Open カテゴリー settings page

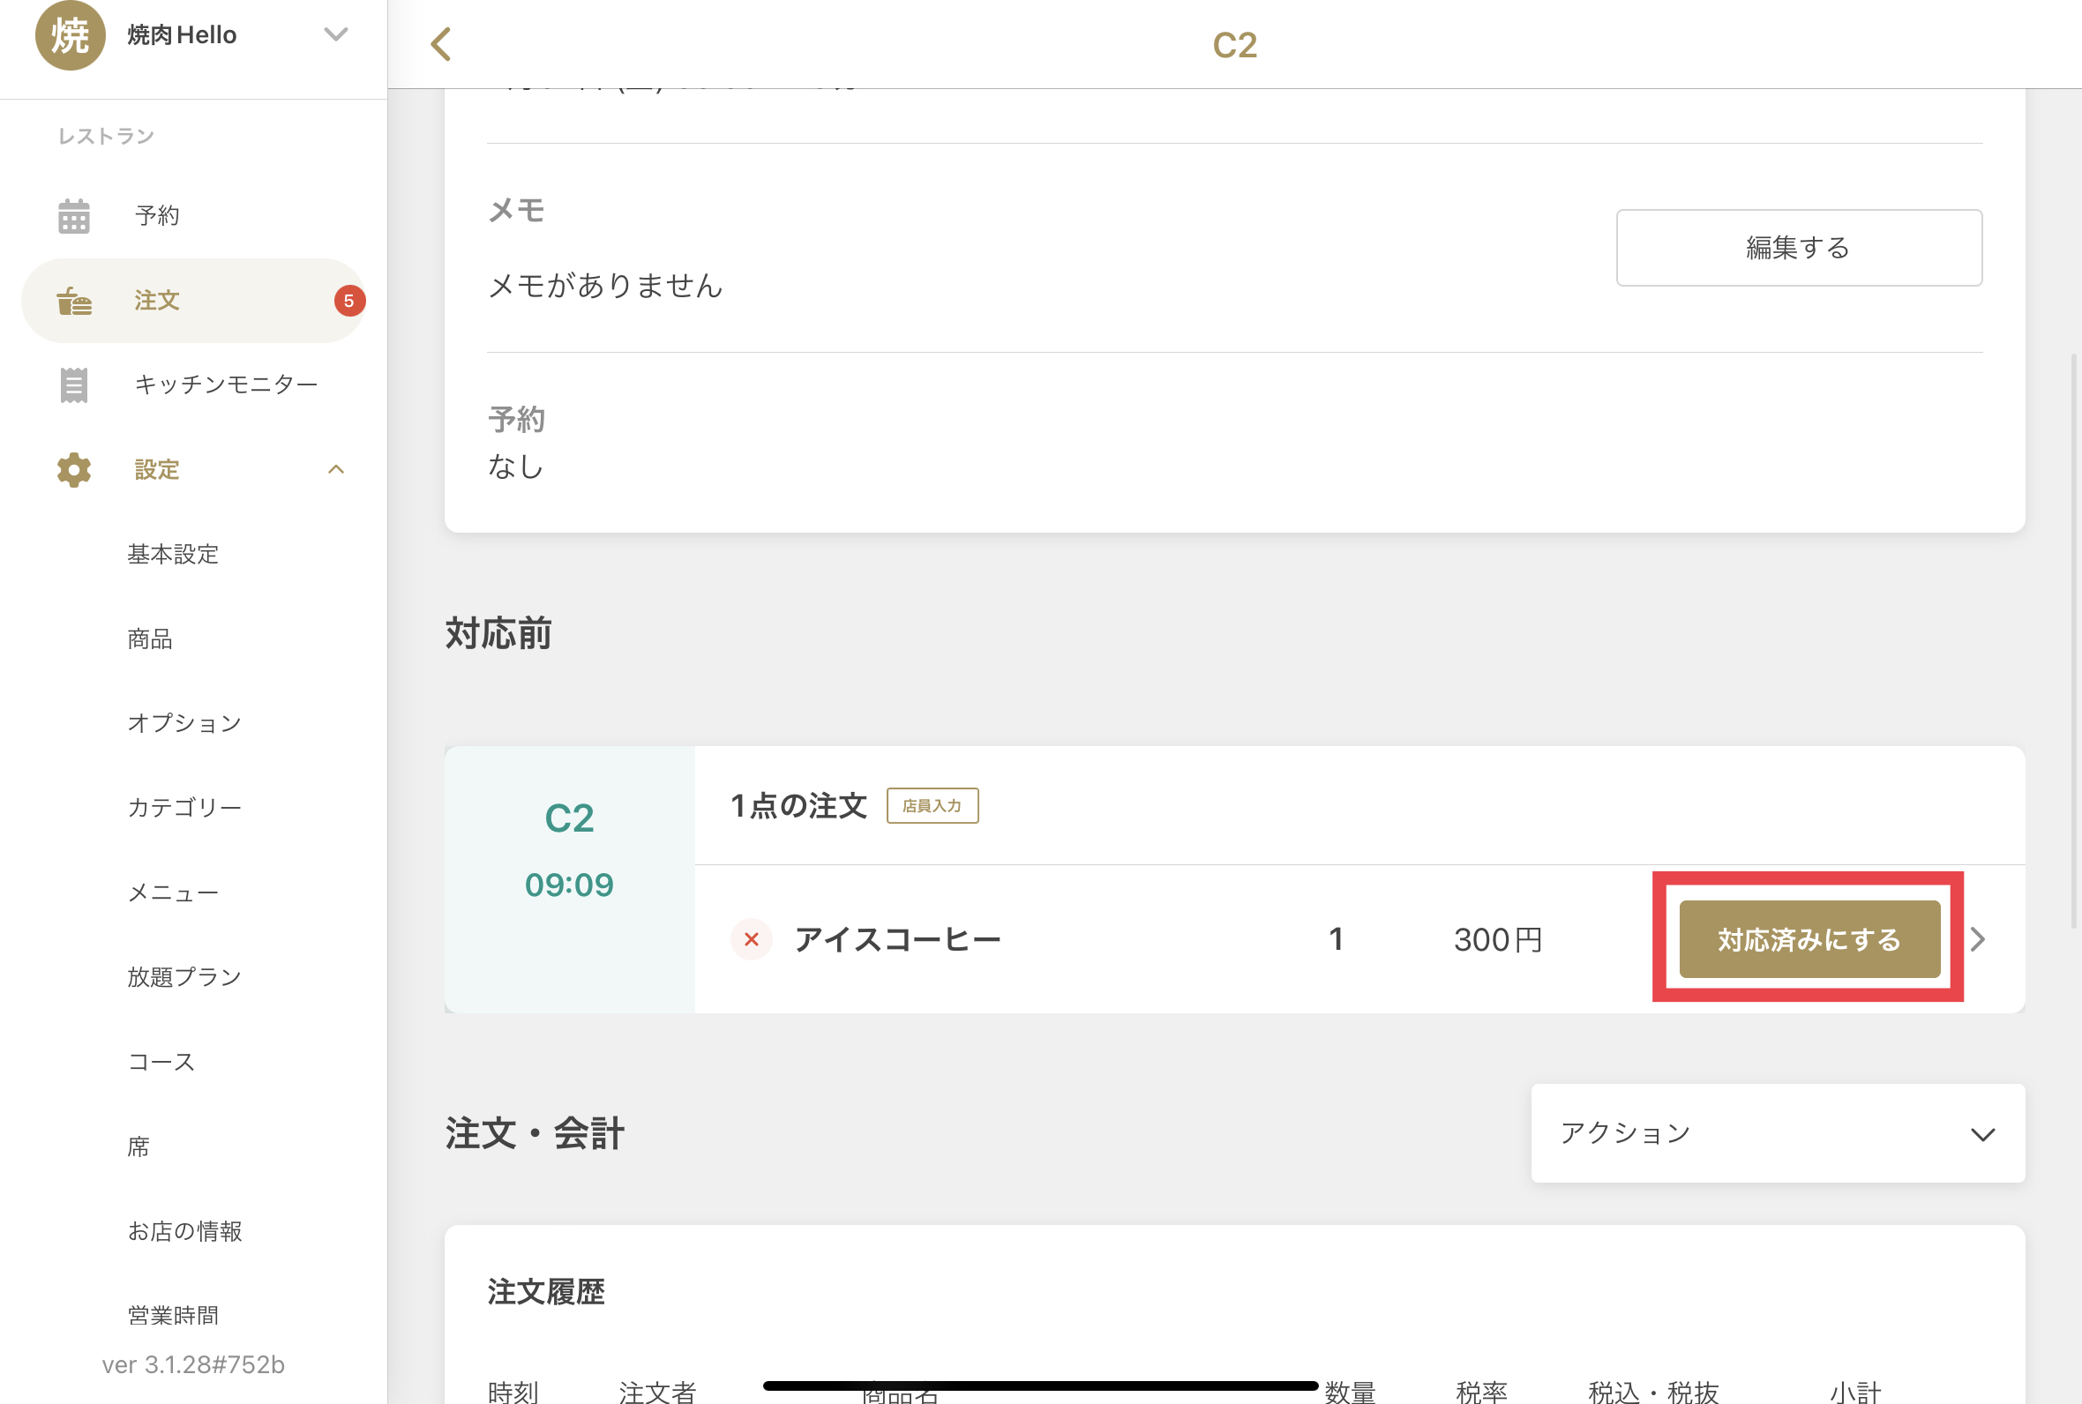point(184,808)
